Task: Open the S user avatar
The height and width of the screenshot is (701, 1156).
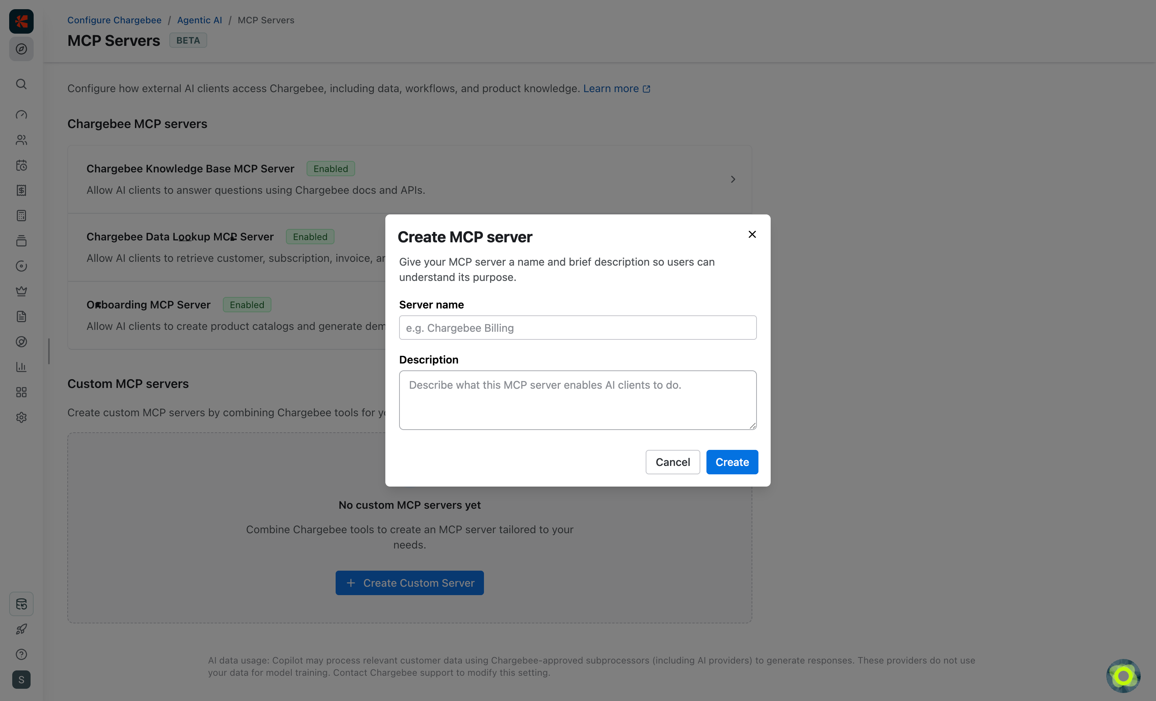Action: click(x=21, y=680)
